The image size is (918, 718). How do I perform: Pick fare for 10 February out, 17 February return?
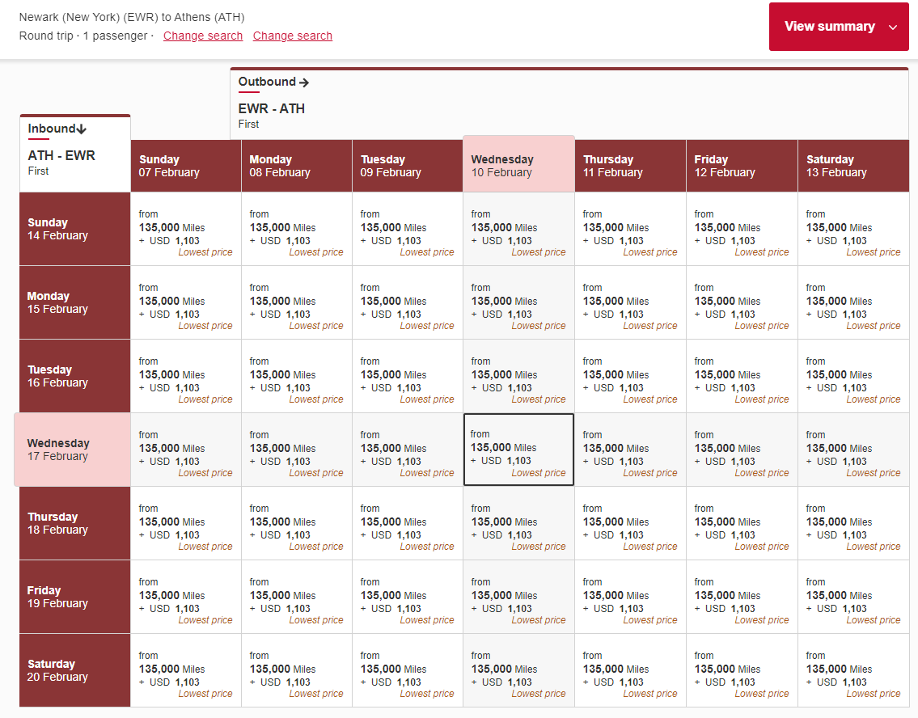coord(518,450)
